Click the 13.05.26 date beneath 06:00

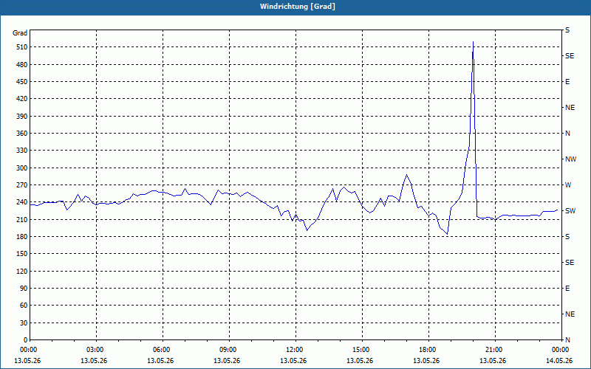160,361
